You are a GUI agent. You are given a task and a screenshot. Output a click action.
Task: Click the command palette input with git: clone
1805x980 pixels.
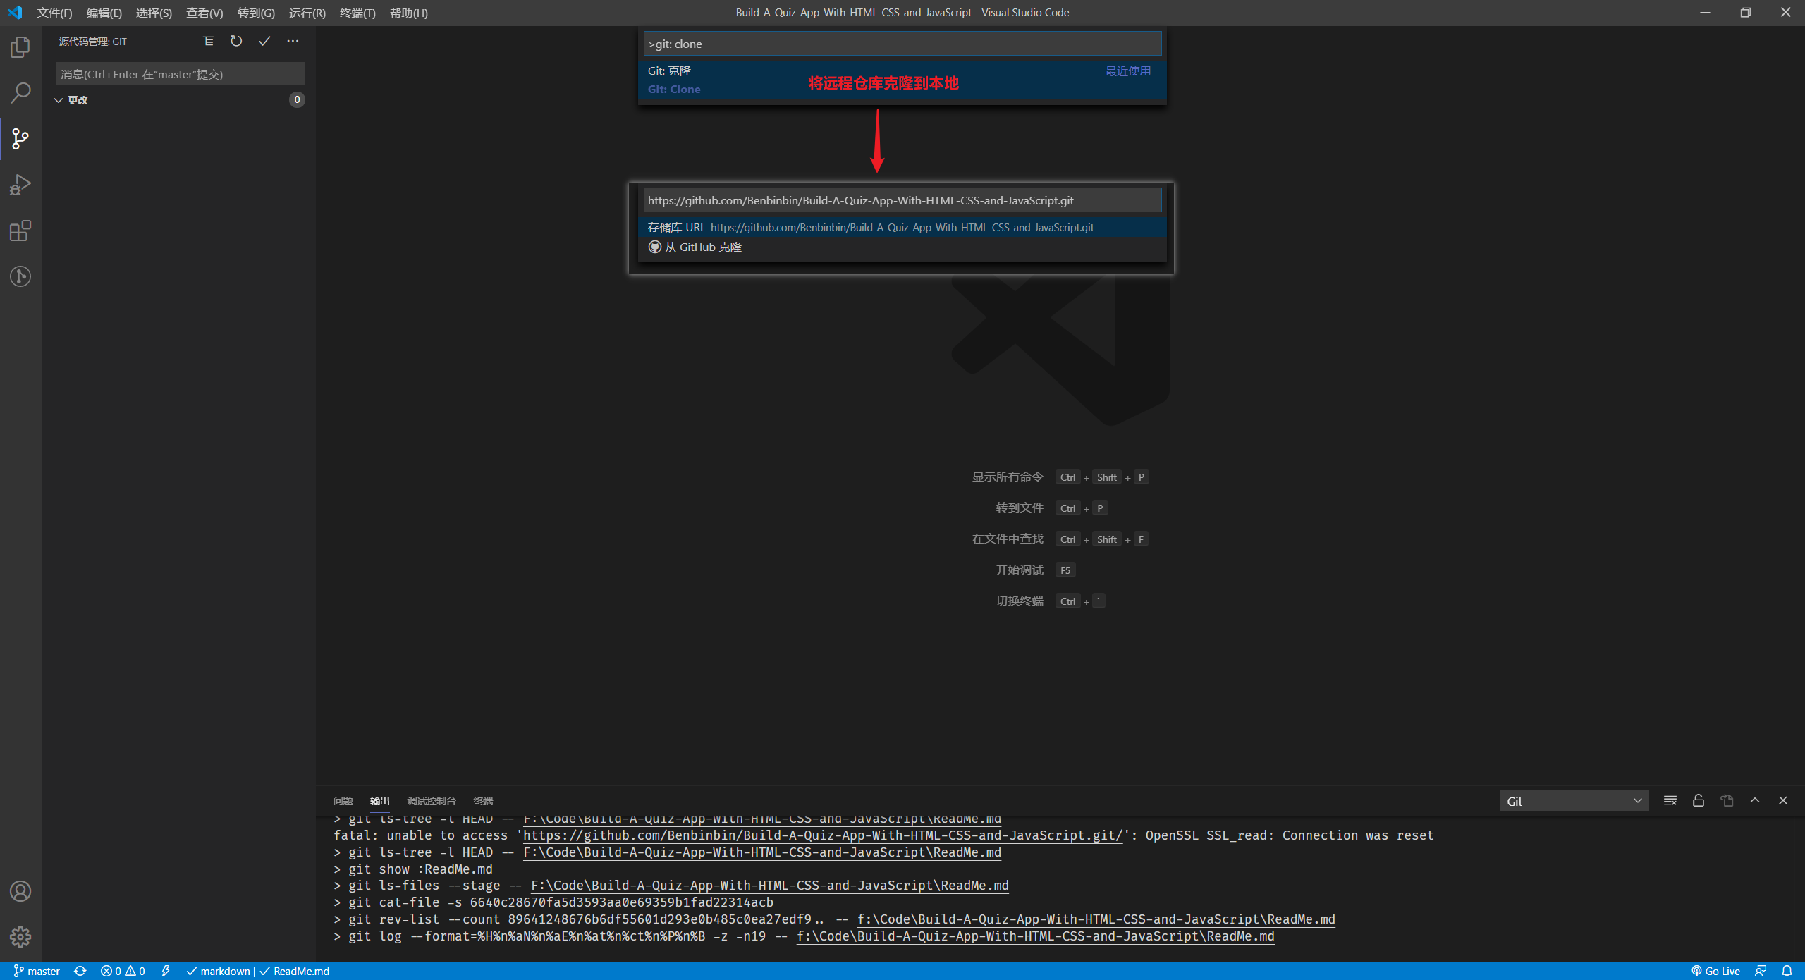pyautogui.click(x=902, y=44)
